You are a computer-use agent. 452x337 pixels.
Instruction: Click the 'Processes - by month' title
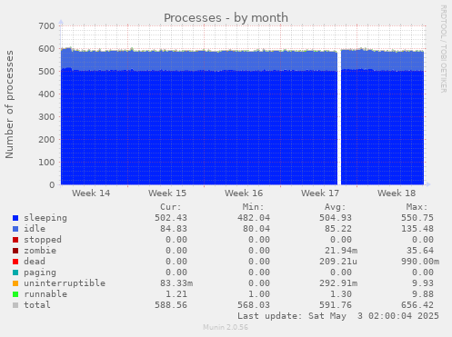(226, 18)
